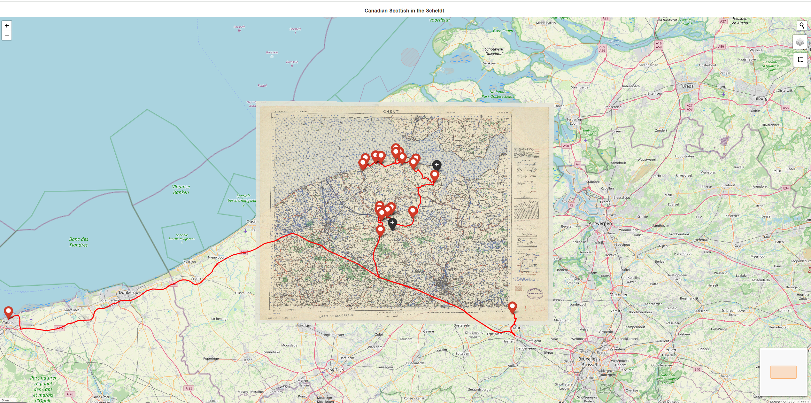
Task: Click the Ninove town label
Action: [513, 366]
